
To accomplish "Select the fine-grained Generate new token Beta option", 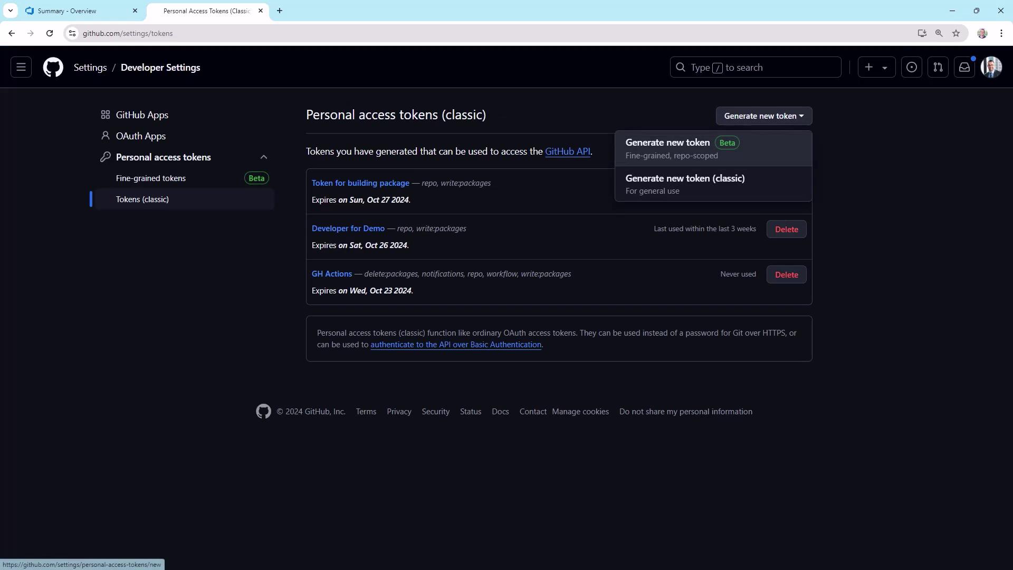I will [x=668, y=142].
